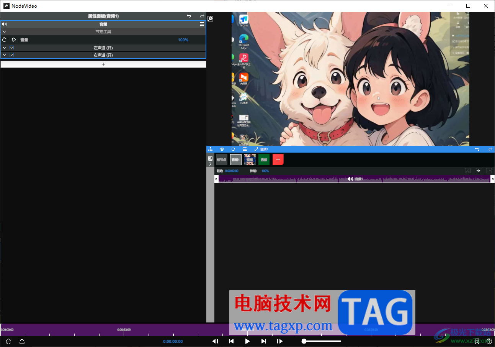Select the green 音频 node tab
The height and width of the screenshot is (347, 495).
point(264,160)
